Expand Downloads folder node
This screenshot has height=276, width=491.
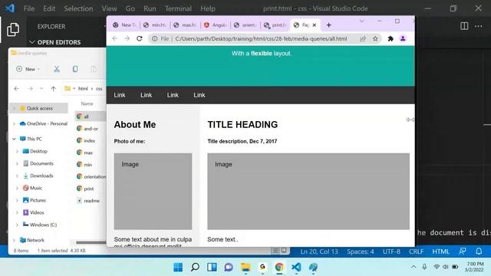17,176
